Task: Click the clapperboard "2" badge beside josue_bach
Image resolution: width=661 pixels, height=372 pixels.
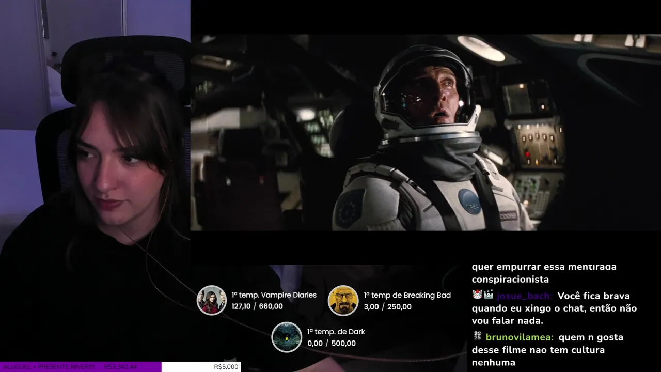Action: [x=489, y=295]
